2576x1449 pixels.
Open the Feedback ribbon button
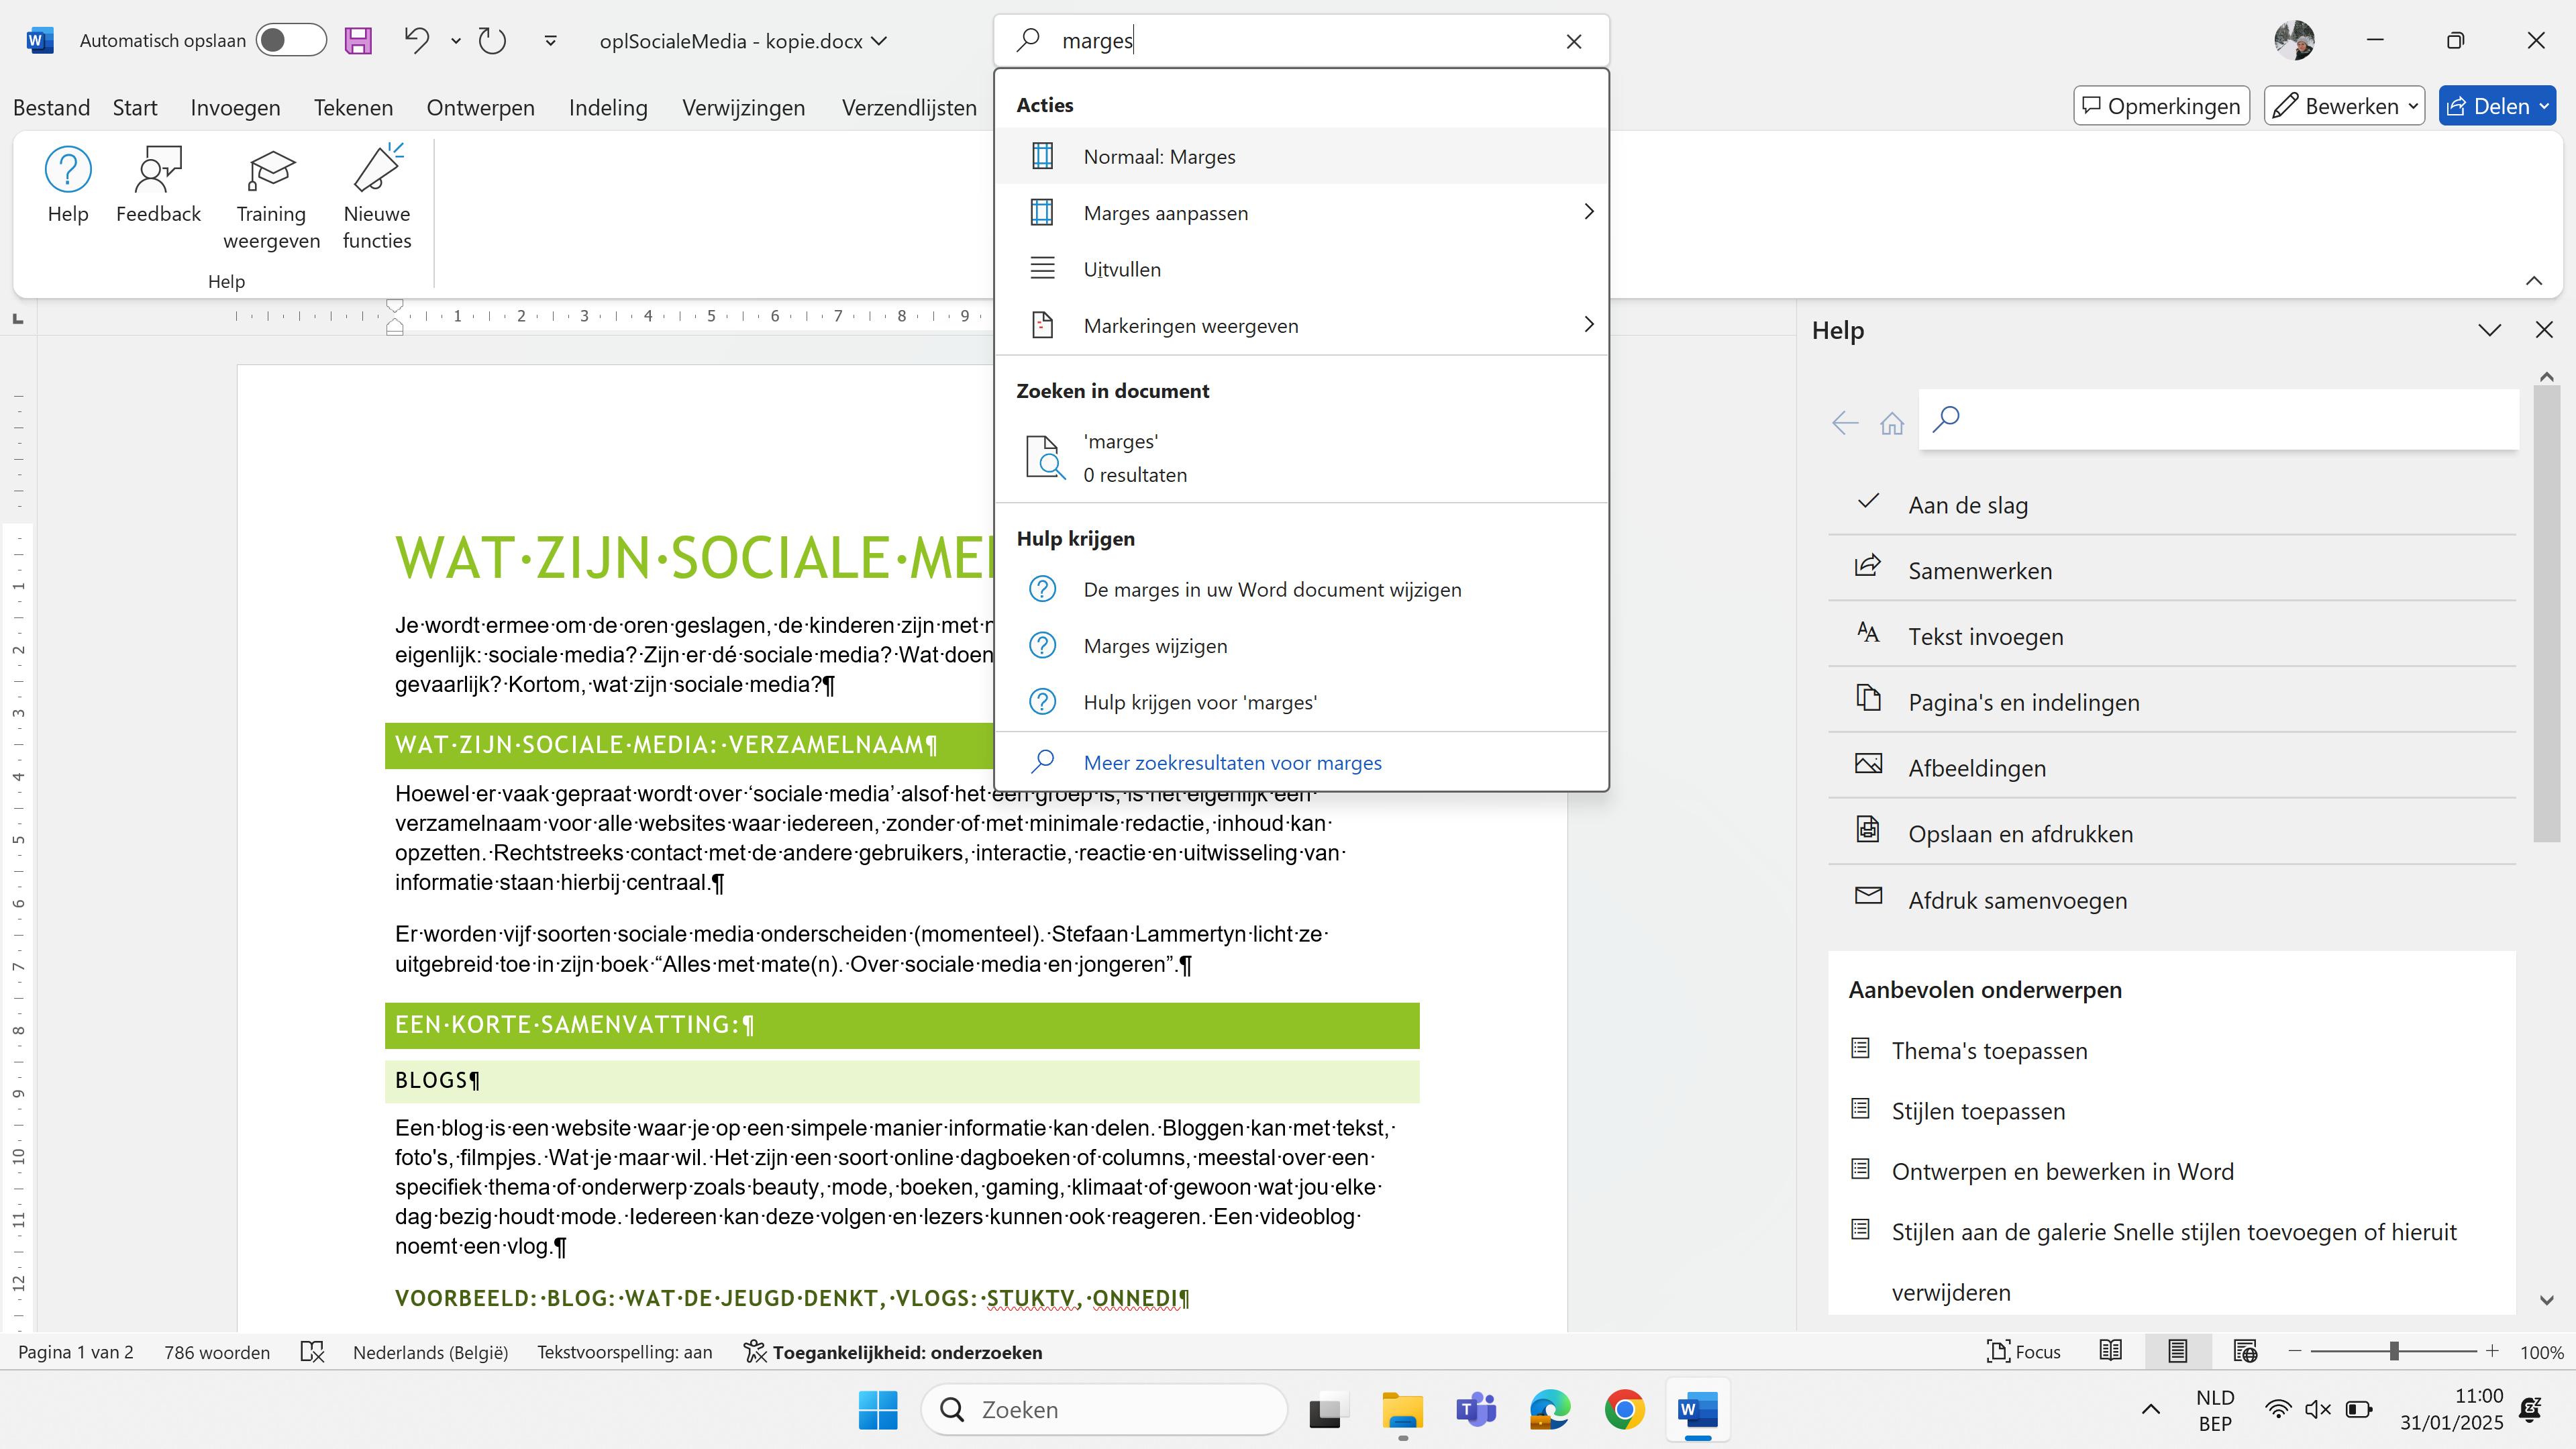[158, 186]
